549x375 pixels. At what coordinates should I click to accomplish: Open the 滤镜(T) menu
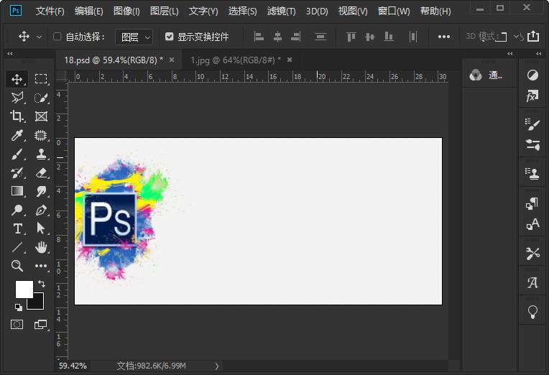[282, 11]
